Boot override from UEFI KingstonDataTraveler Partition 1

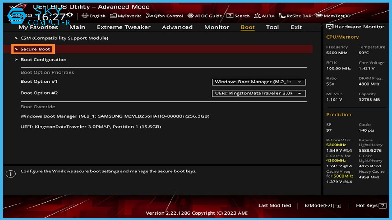(x=91, y=127)
